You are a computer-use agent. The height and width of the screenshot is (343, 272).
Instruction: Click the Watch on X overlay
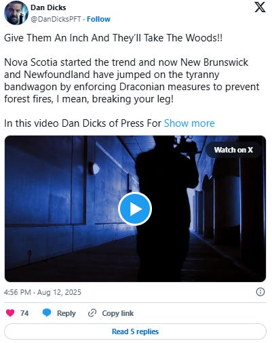click(x=233, y=150)
